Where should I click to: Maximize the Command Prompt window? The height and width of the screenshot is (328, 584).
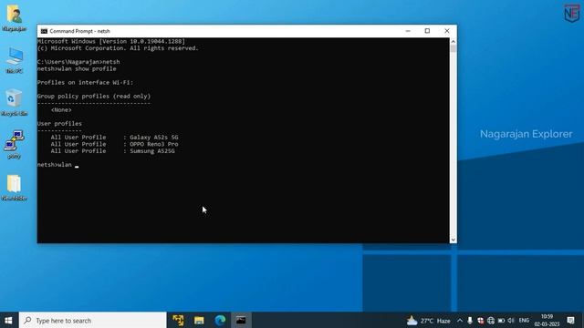click(x=427, y=31)
